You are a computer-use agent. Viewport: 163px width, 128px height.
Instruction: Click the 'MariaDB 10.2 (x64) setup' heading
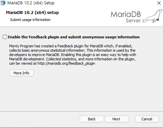pos(32,13)
